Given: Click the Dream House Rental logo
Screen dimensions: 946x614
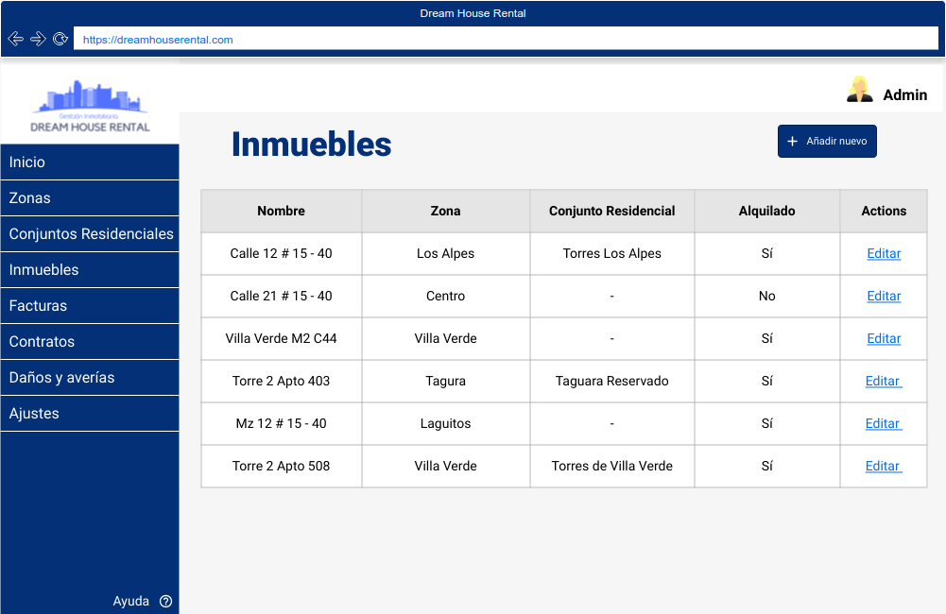Looking at the screenshot, I should (x=90, y=106).
